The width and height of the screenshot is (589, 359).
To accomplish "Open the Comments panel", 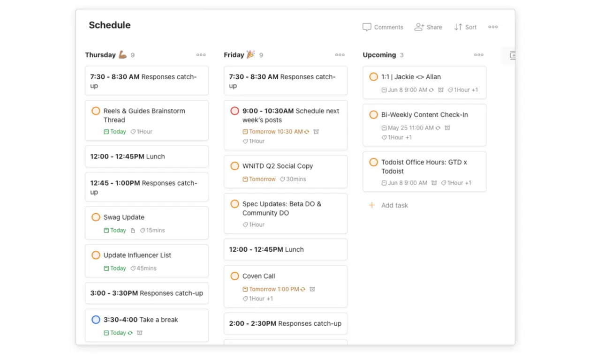I will pyautogui.click(x=383, y=27).
